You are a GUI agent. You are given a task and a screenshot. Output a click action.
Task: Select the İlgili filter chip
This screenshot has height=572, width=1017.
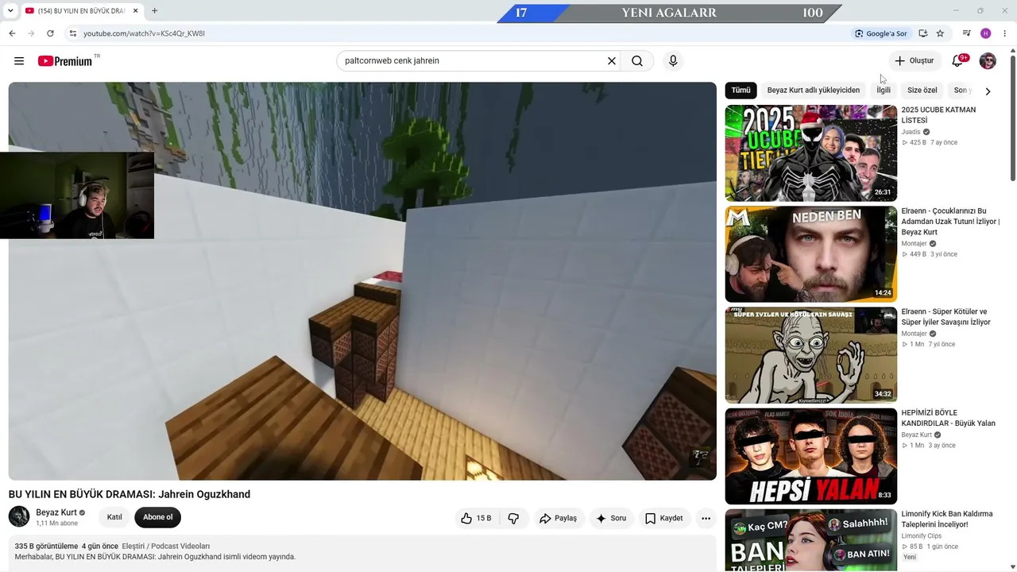pos(884,91)
